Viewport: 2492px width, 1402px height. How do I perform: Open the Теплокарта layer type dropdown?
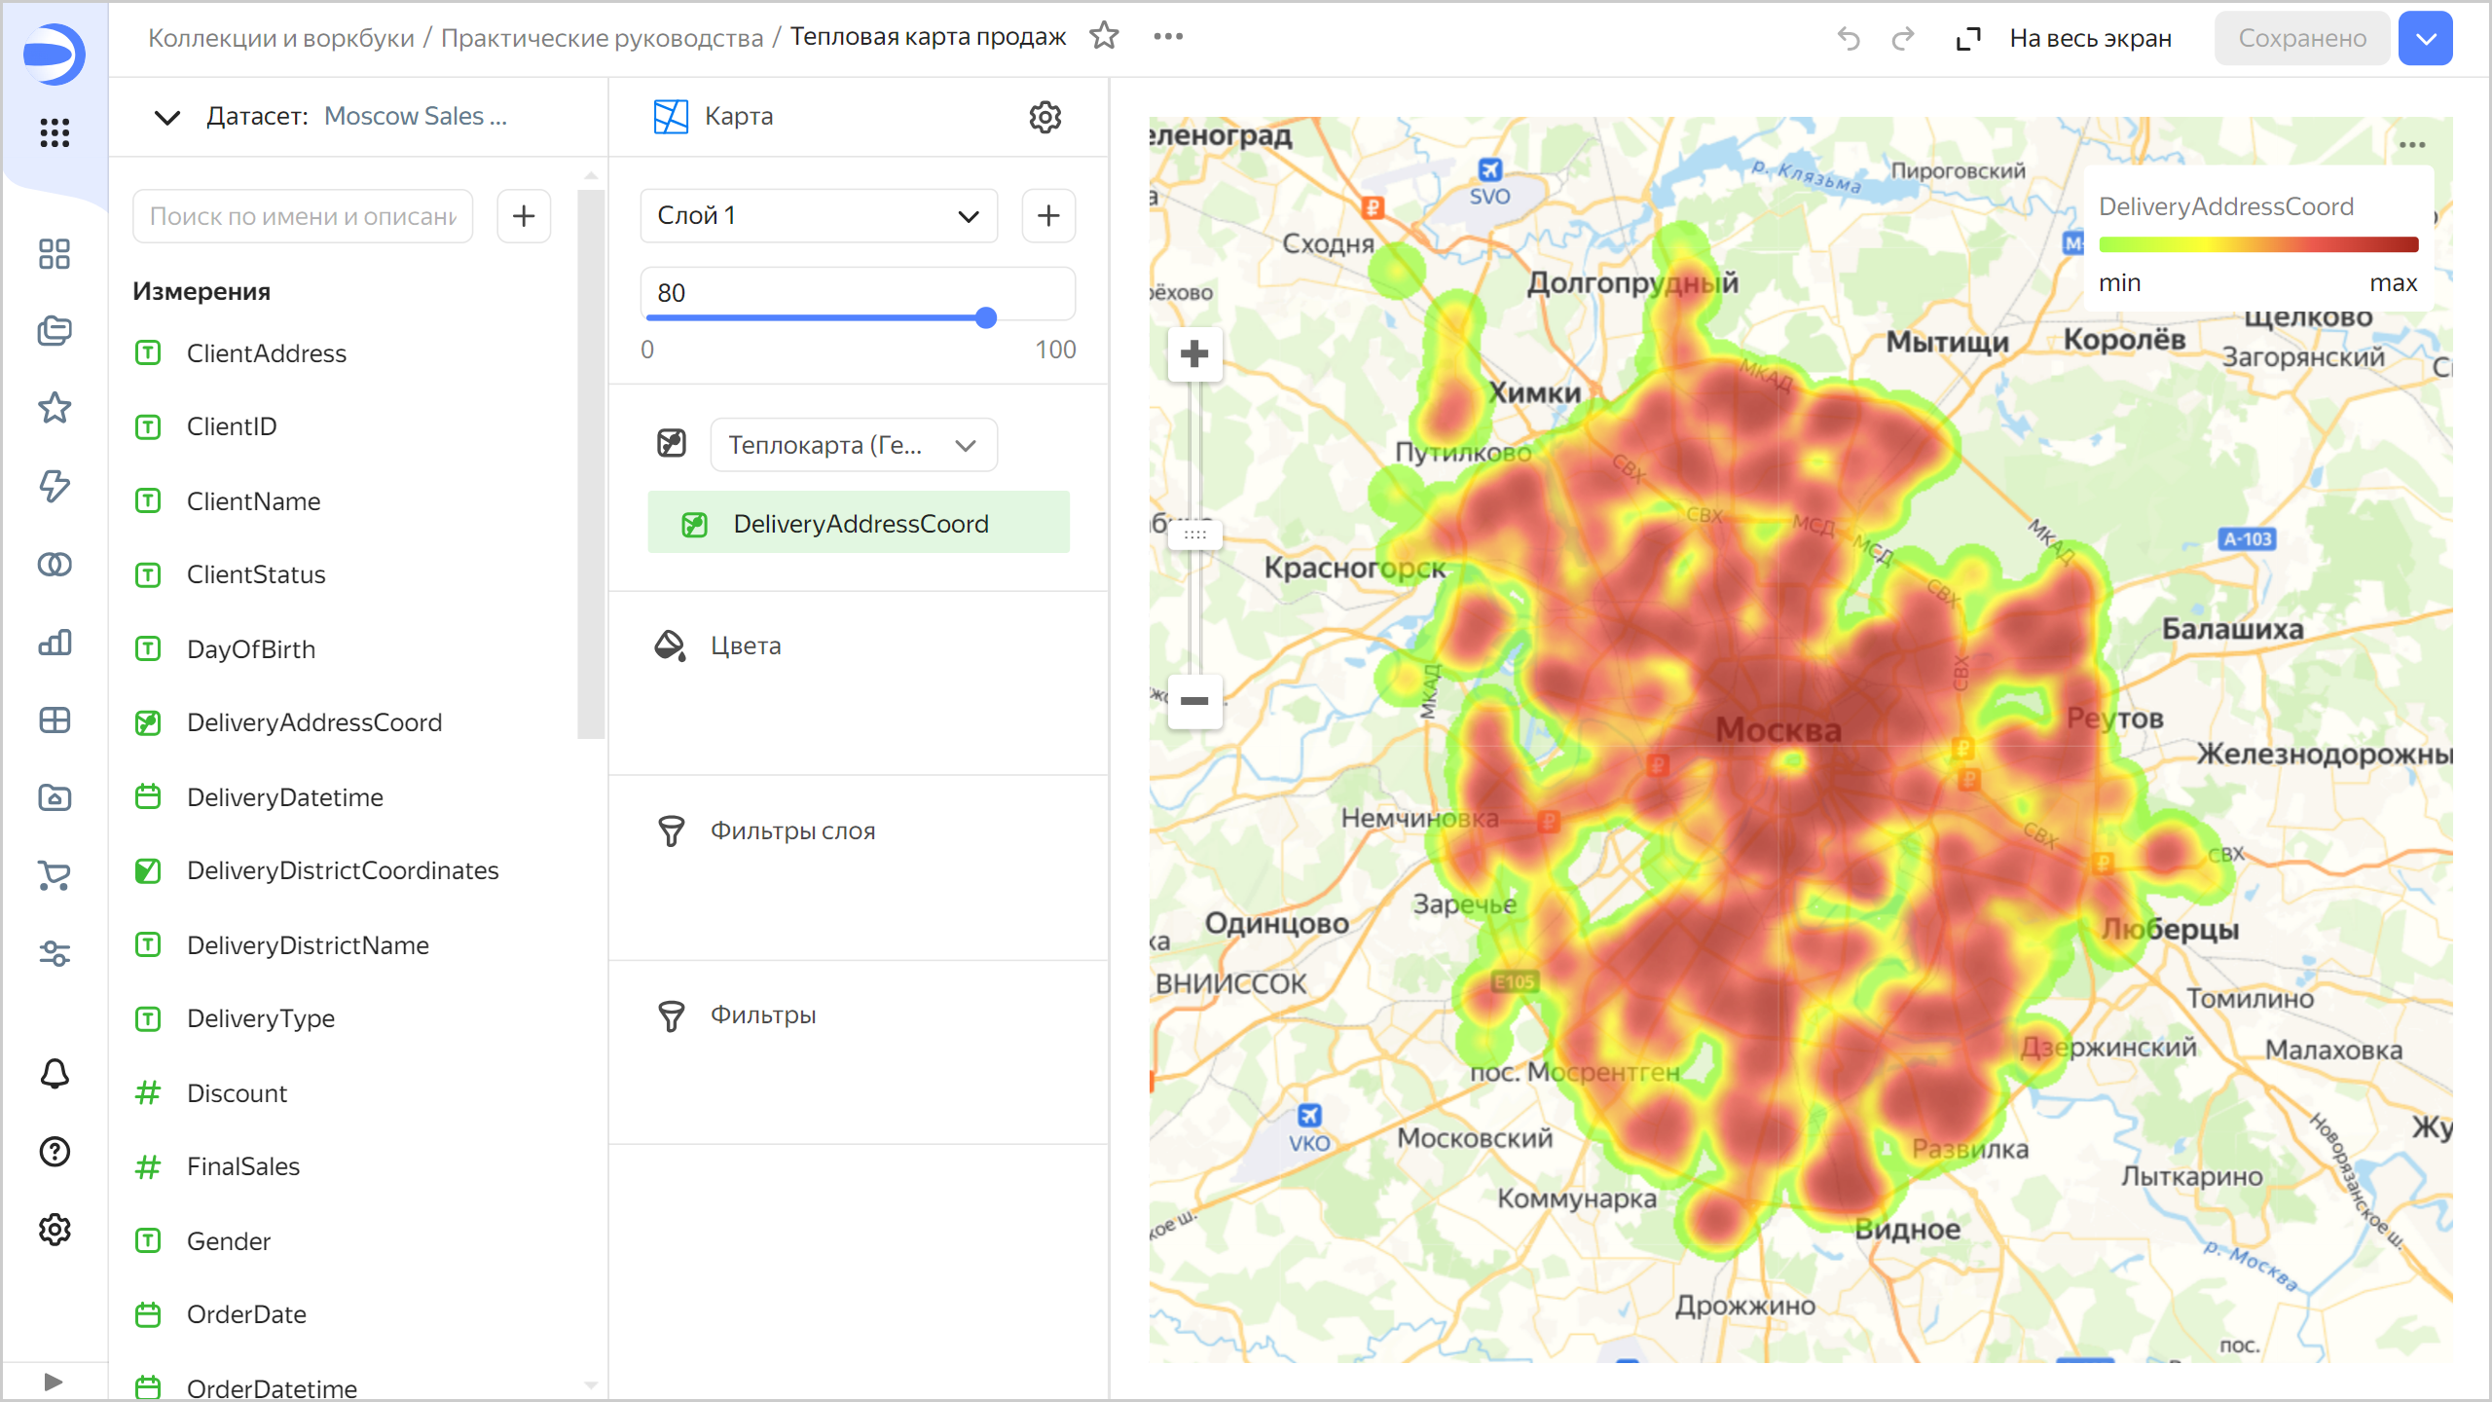(x=853, y=445)
